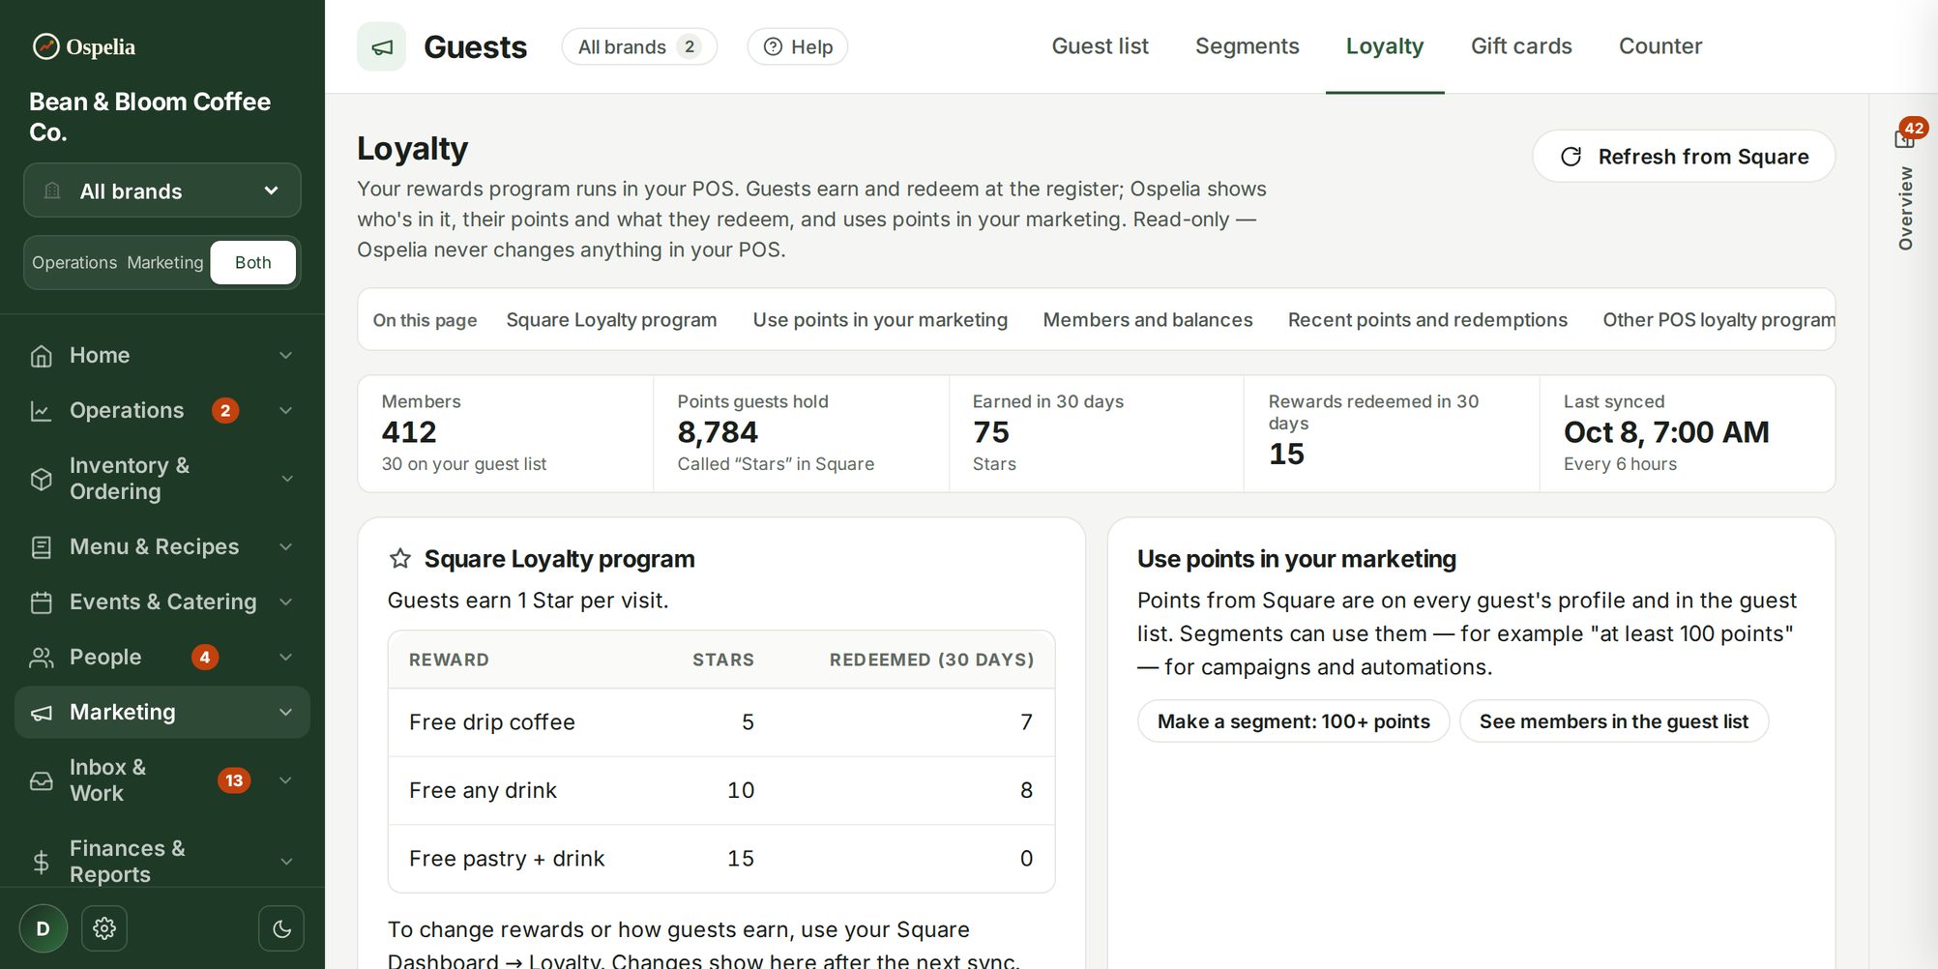Screen dimensions: 1938x969
Task: Expand the Operations section chevron
Action: (285, 411)
